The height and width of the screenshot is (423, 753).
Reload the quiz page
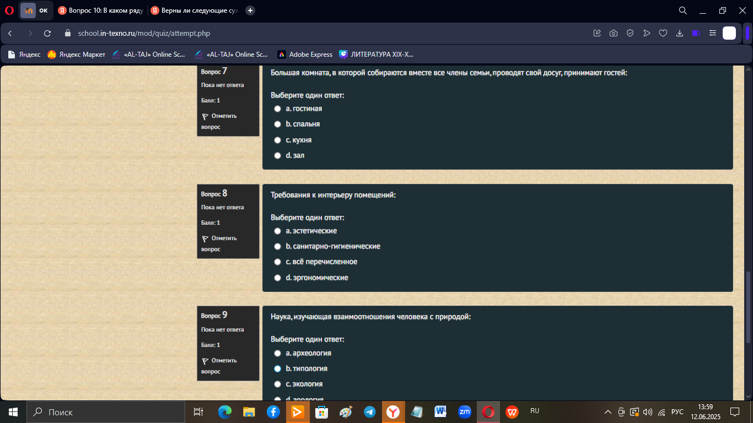[x=47, y=33]
